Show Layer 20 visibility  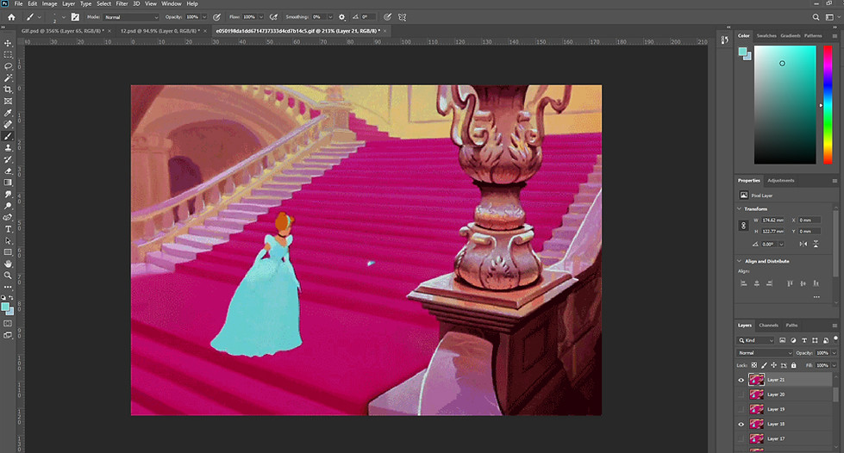[741, 394]
